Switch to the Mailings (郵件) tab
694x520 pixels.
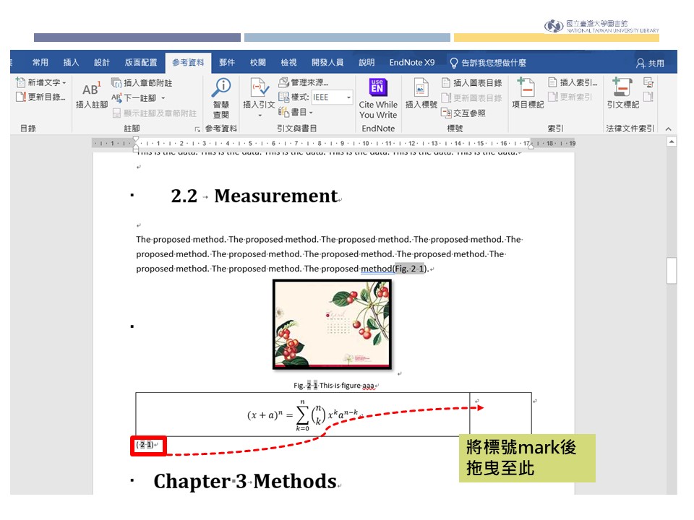pyautogui.click(x=227, y=63)
